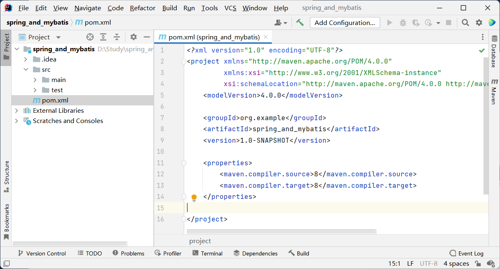The width and height of the screenshot is (500, 269).
Task: Click the inspector icon at status bar end
Action: pyautogui.click(x=490, y=263)
